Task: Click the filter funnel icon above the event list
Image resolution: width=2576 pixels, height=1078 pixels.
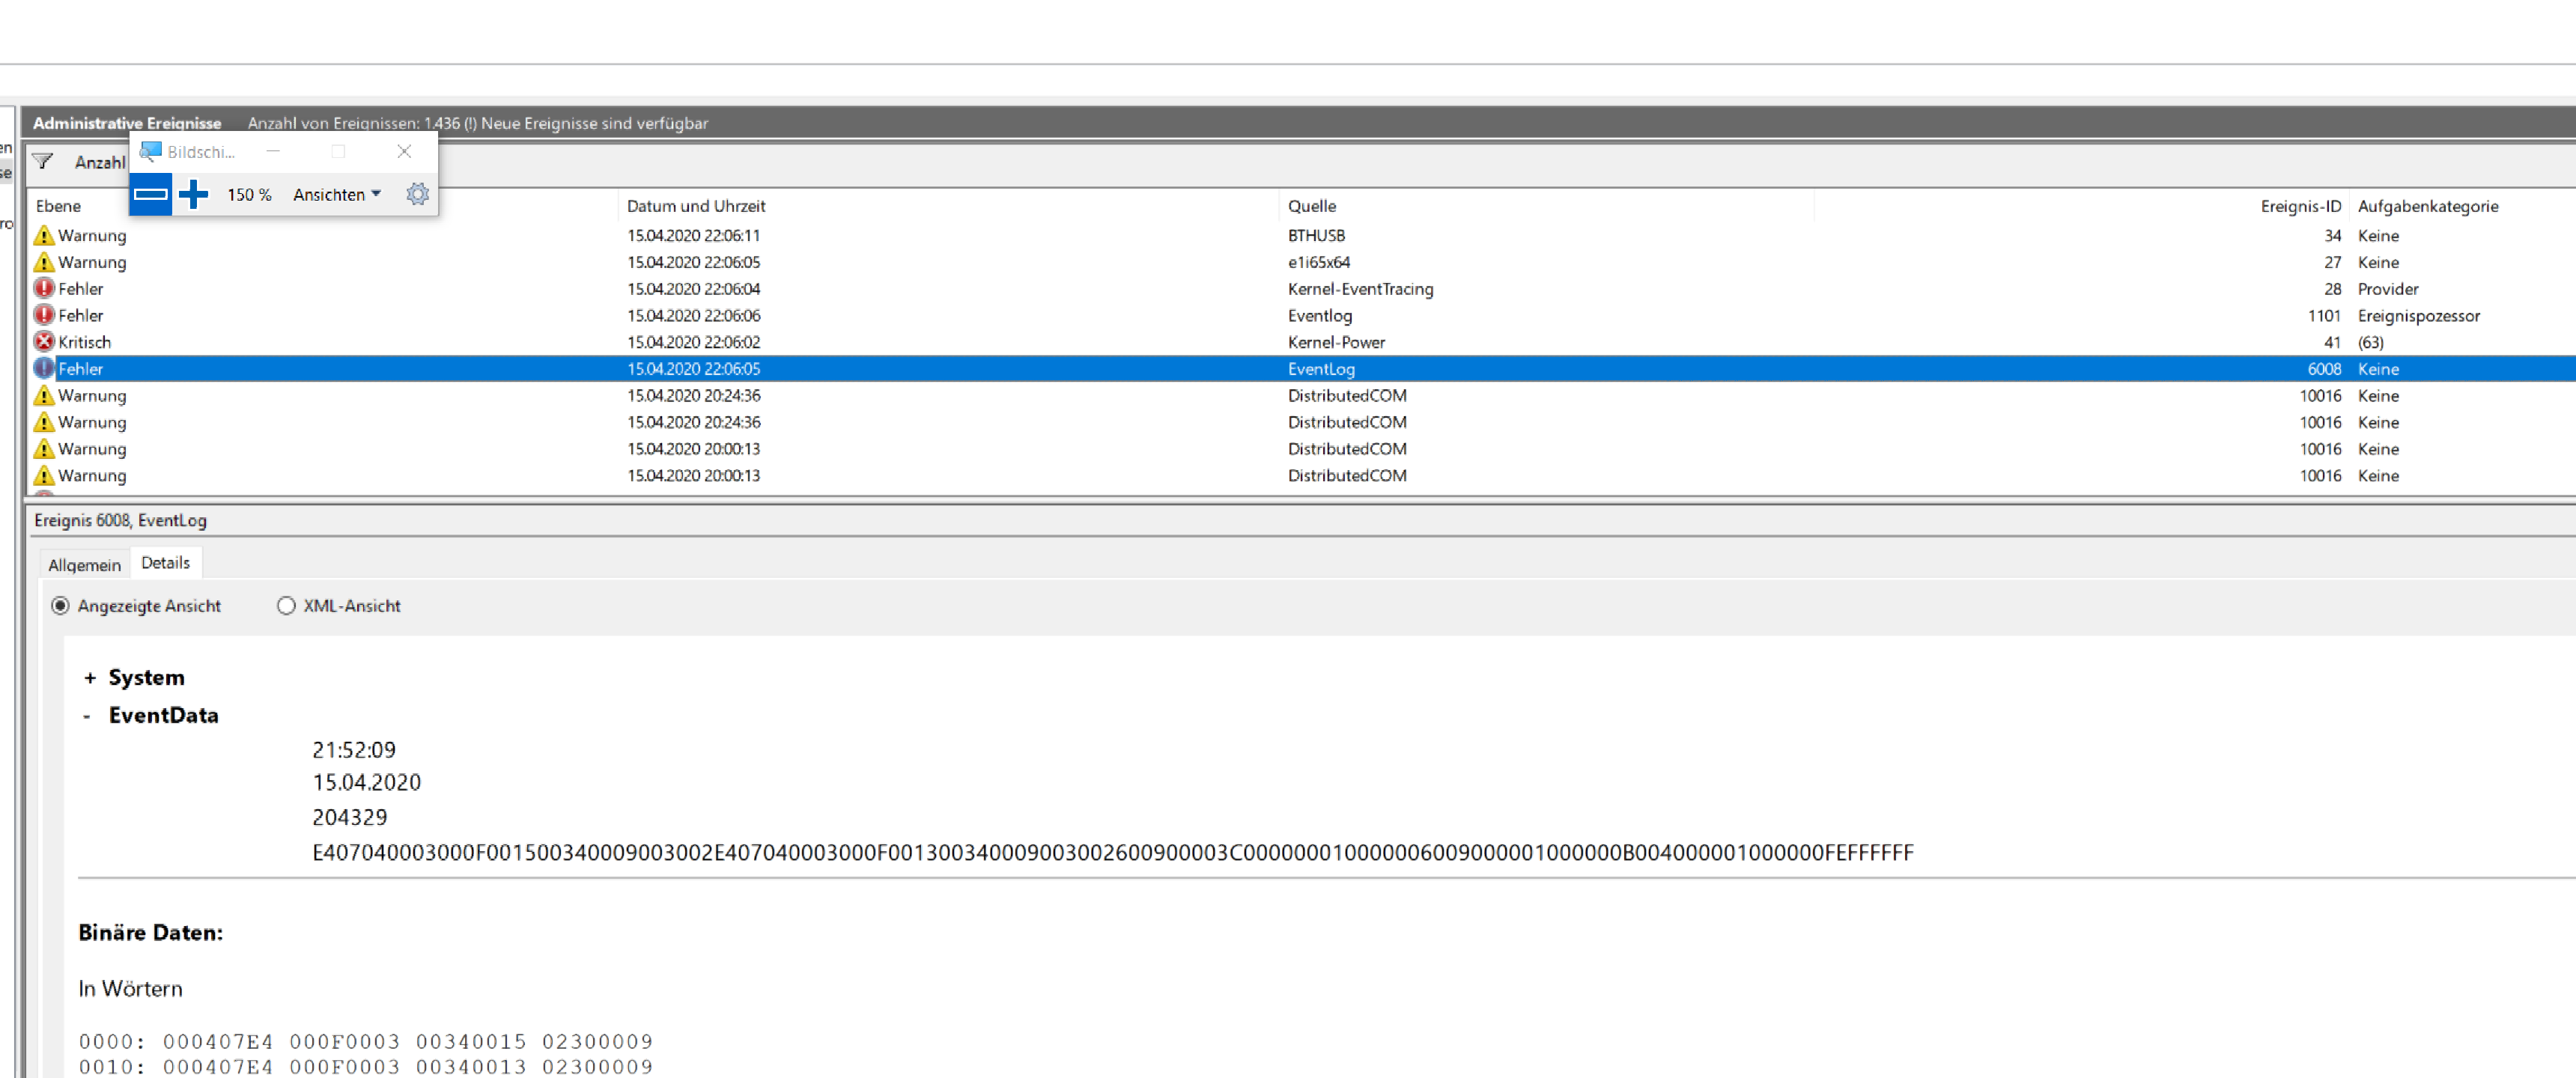Action: (x=43, y=160)
